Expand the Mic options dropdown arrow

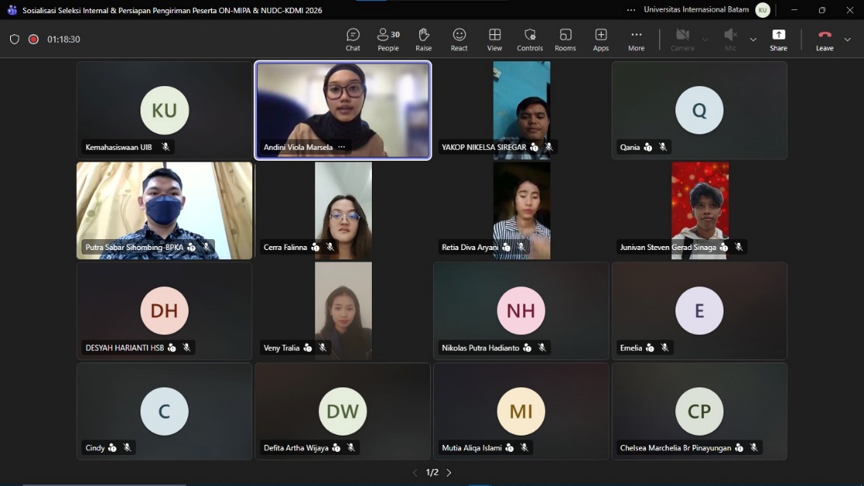753,39
